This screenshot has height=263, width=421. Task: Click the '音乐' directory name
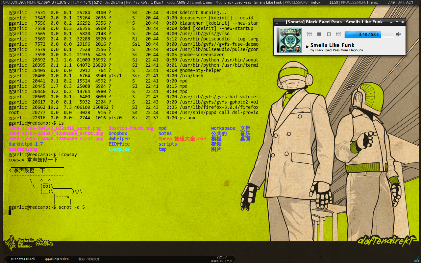(x=245, y=133)
